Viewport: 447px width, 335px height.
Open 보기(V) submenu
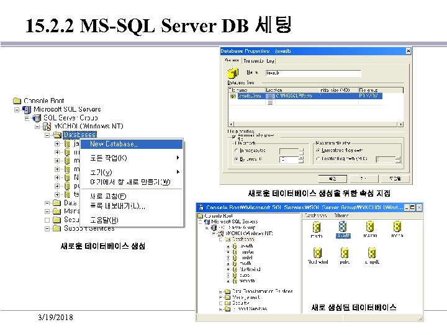pos(132,172)
